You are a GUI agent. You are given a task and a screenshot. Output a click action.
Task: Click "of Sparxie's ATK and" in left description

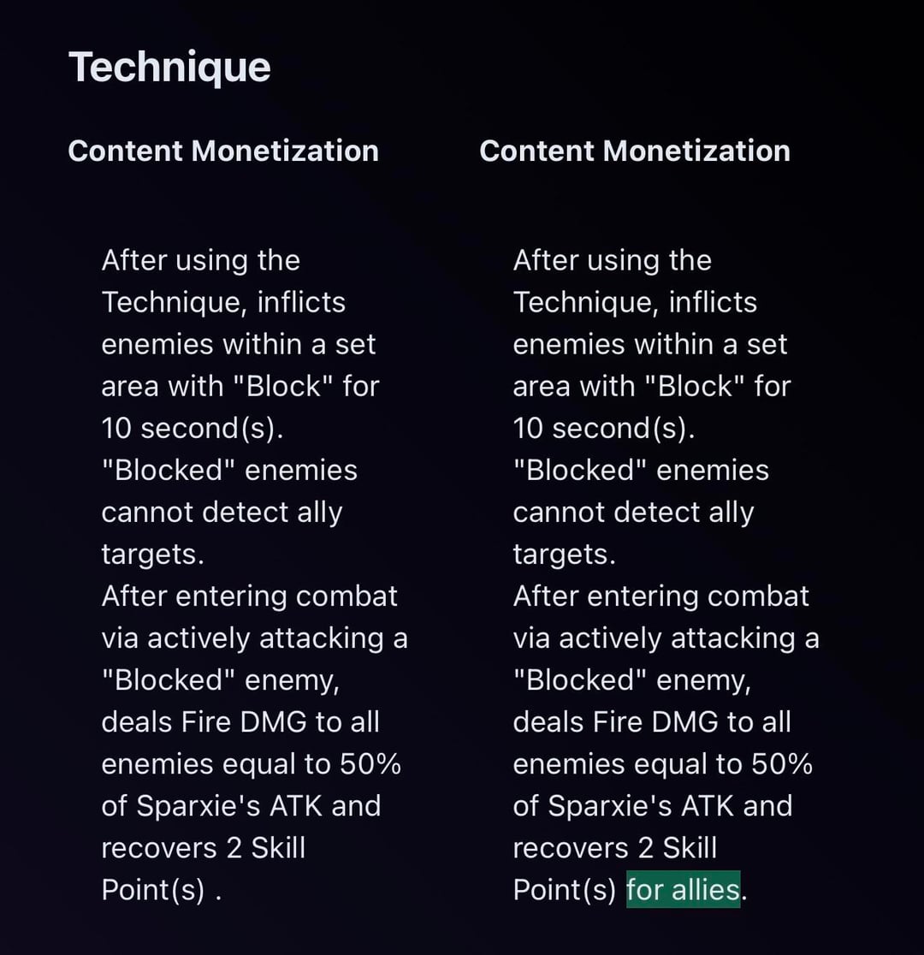pyautogui.click(x=240, y=805)
